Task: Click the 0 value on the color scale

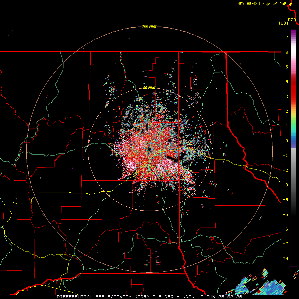Action: click(287, 141)
